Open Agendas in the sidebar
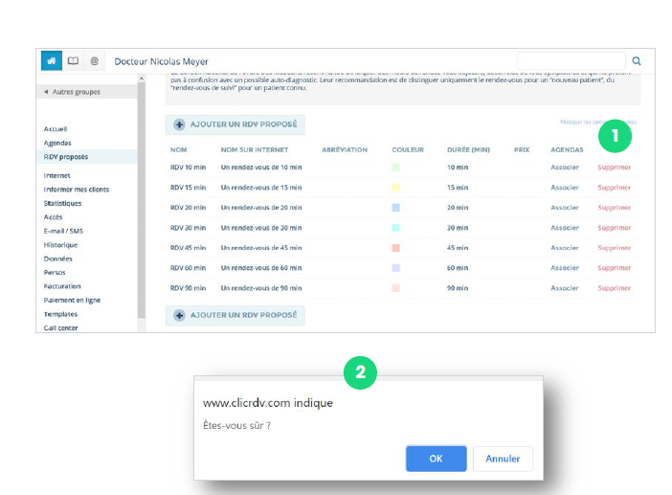The height and width of the screenshot is (495, 672). (57, 143)
